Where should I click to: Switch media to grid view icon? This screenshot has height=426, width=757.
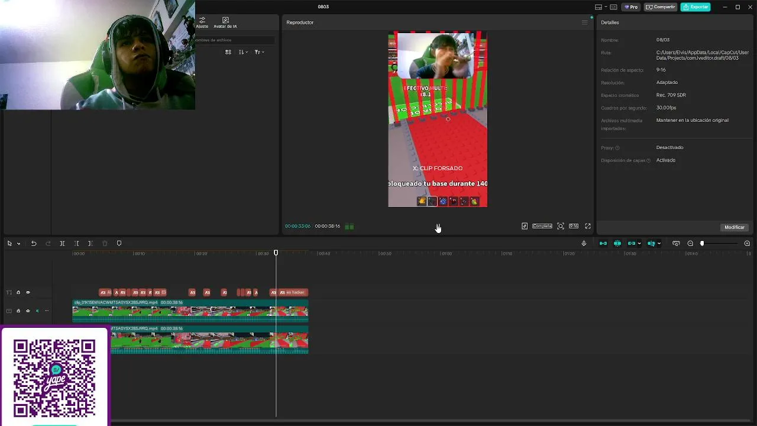[228, 52]
